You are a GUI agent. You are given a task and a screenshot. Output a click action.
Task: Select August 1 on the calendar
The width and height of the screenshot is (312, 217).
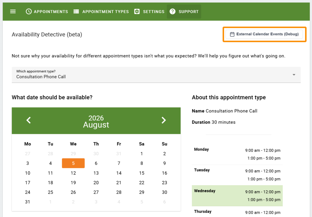(141, 154)
